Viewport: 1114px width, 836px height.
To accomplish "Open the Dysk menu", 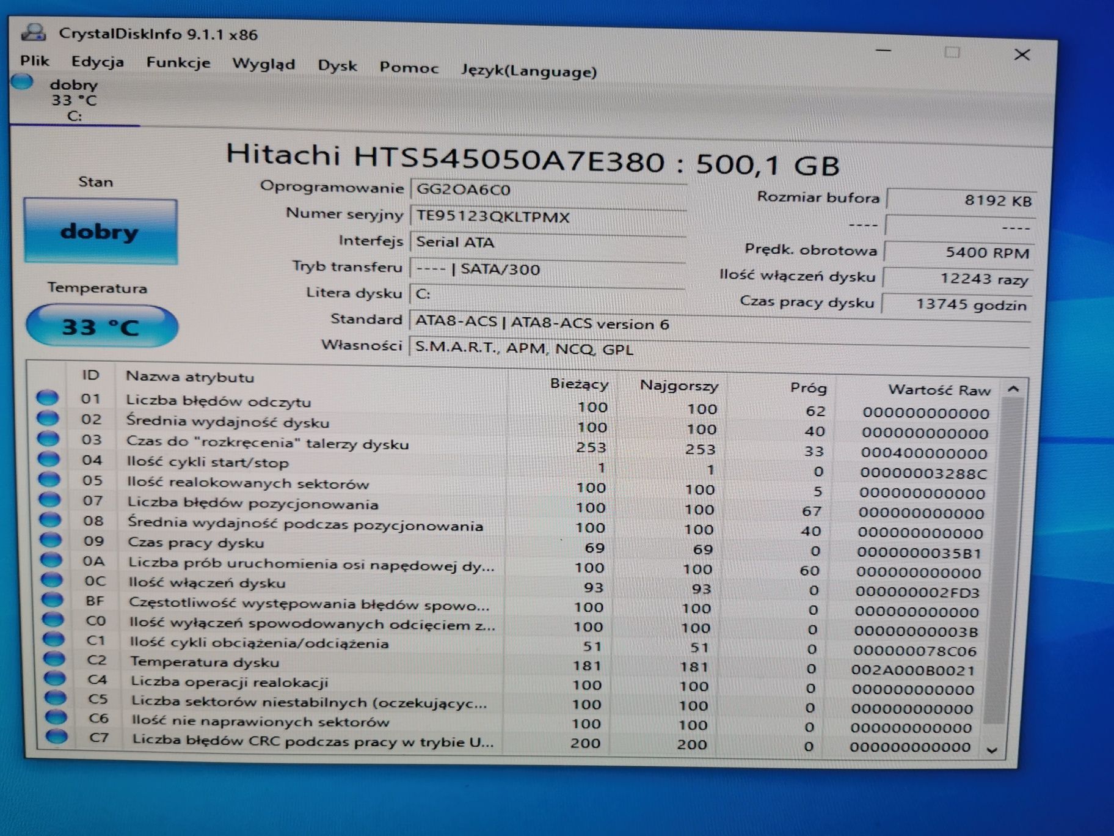I will tap(337, 66).
